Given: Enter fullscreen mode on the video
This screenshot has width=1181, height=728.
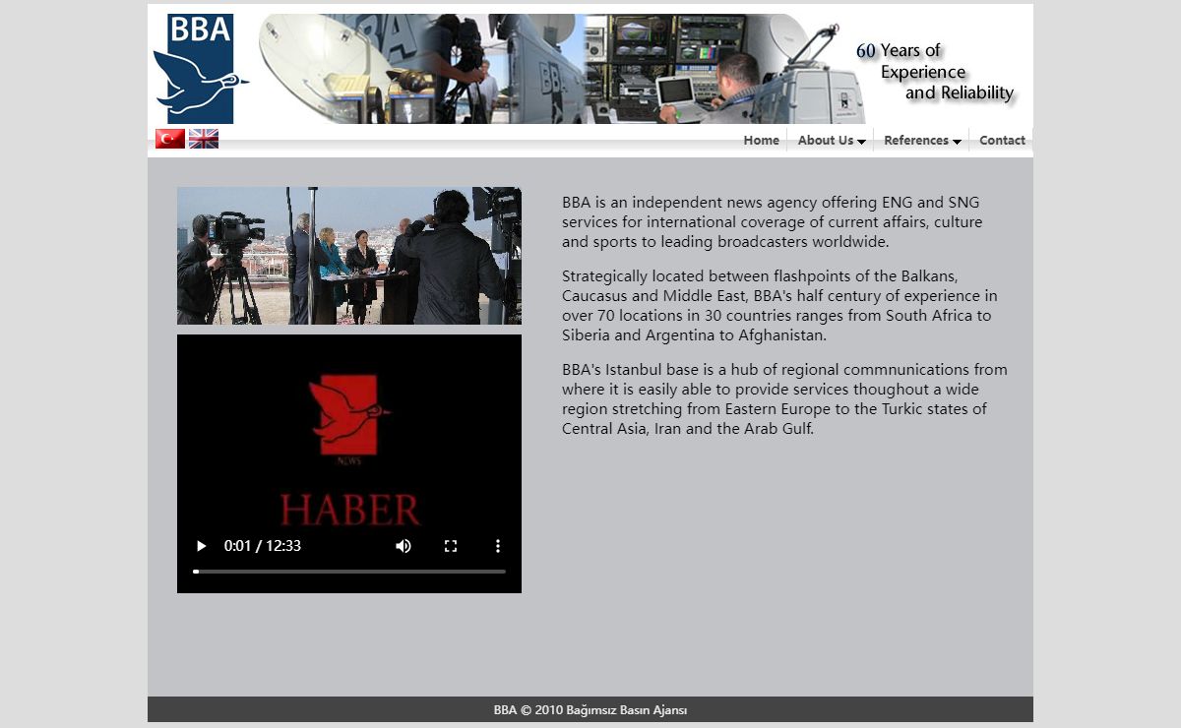Looking at the screenshot, I should (x=451, y=546).
